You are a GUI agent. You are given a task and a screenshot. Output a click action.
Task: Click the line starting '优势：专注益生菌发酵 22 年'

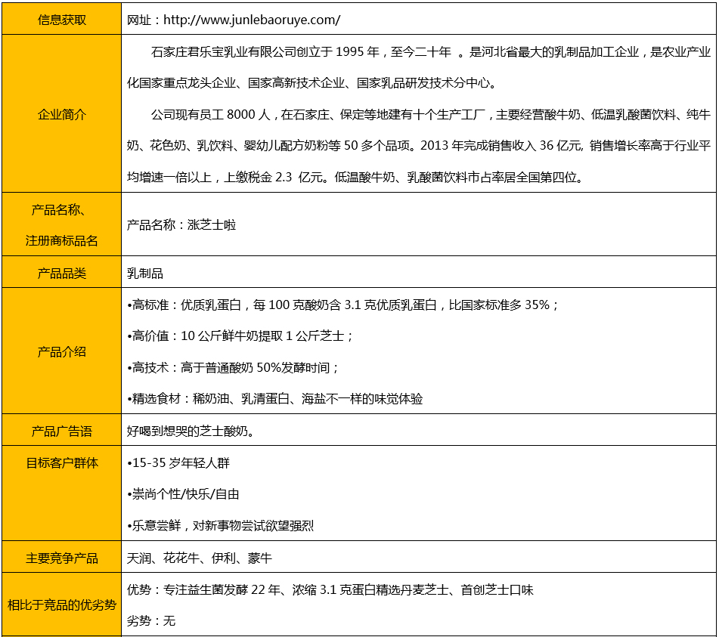(x=330, y=589)
